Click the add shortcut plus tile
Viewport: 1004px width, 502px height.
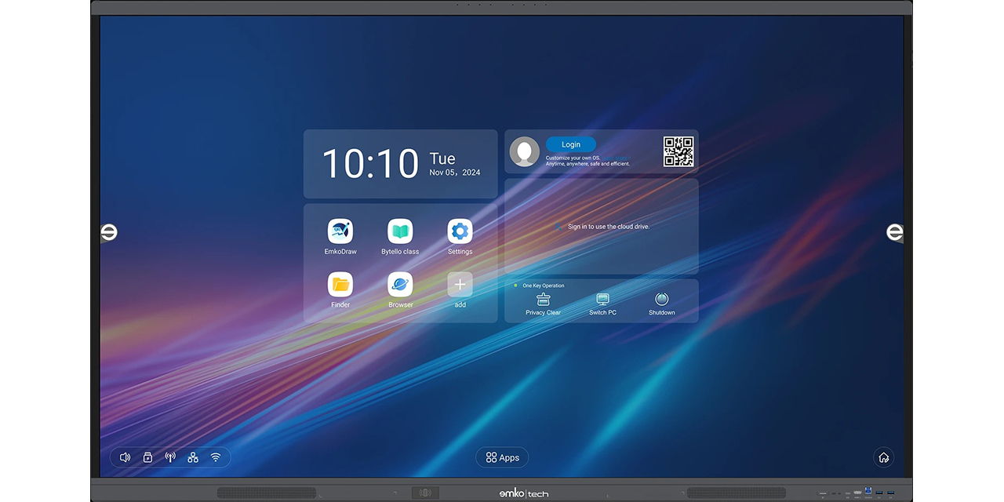[460, 285]
